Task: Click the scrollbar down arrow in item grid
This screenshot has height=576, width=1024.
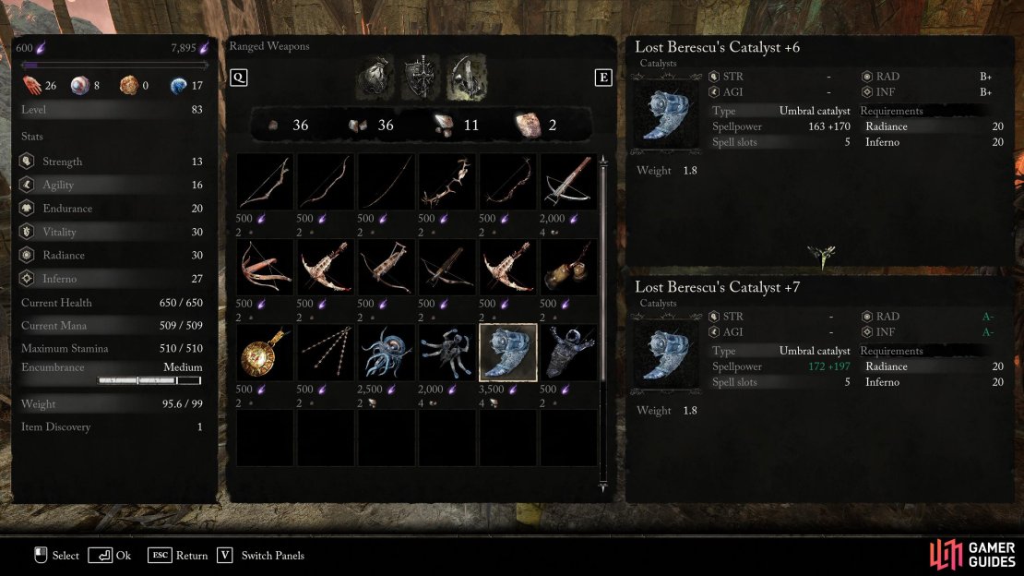Action: pyautogui.click(x=603, y=486)
